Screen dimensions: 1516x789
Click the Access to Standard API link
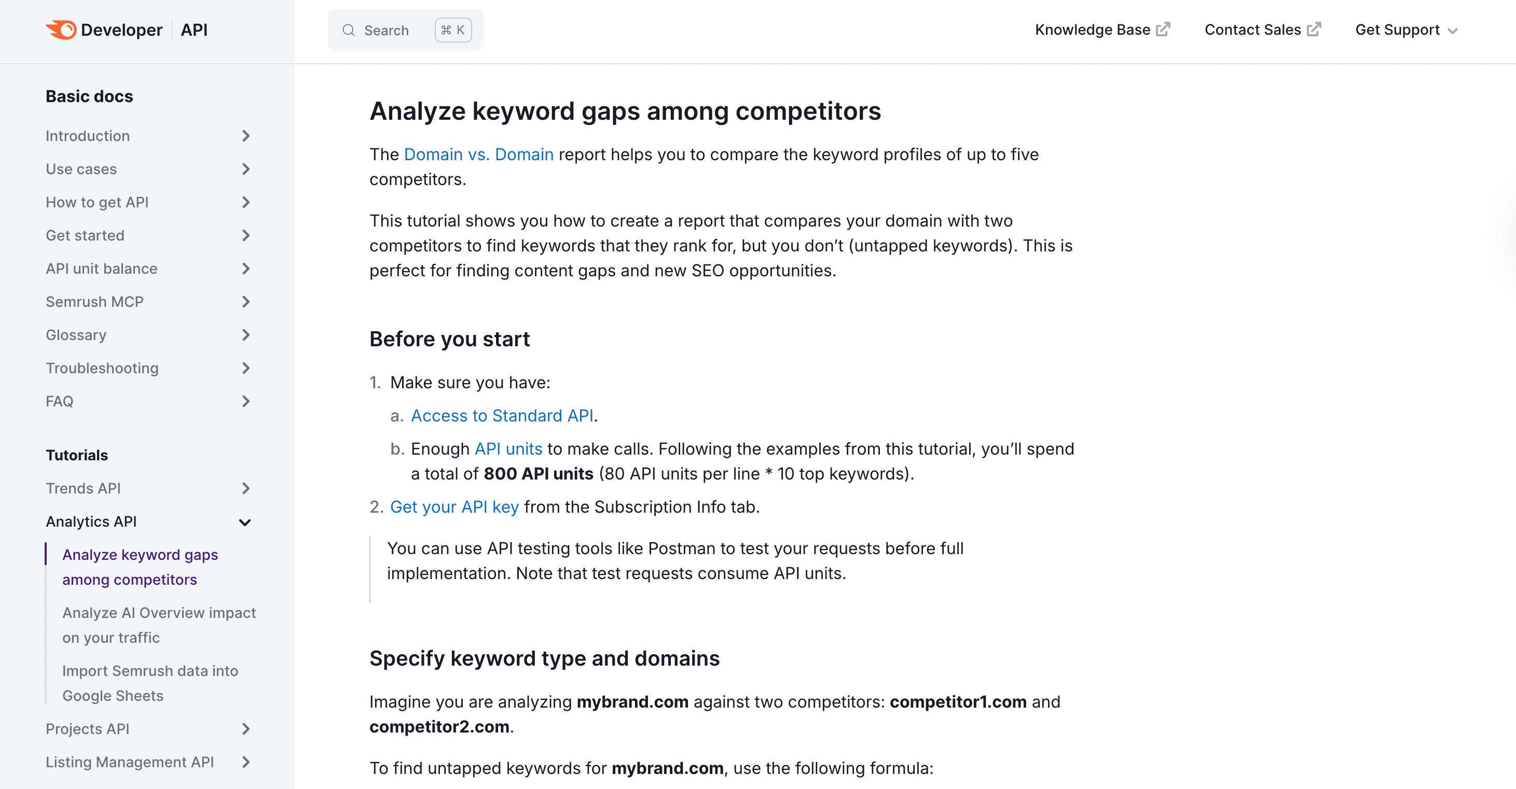(x=501, y=416)
